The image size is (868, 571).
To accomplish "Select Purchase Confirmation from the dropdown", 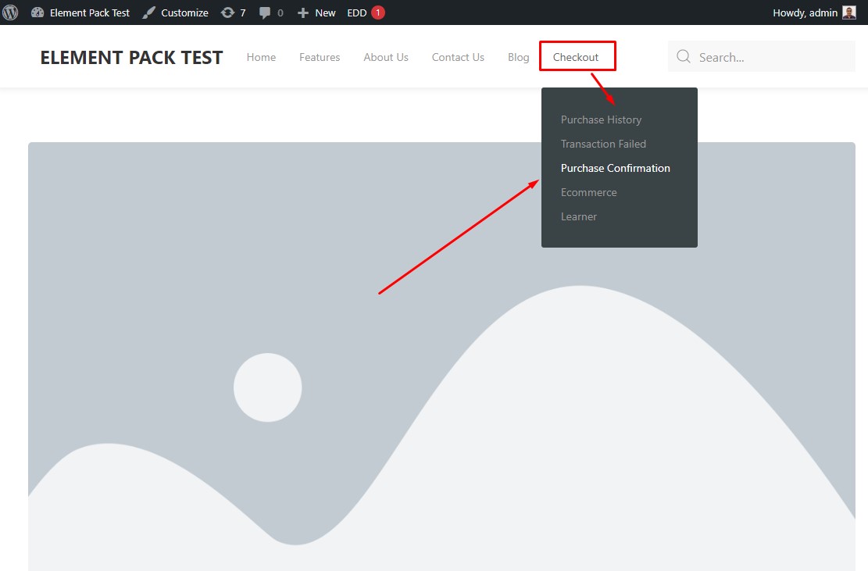I will tap(615, 168).
